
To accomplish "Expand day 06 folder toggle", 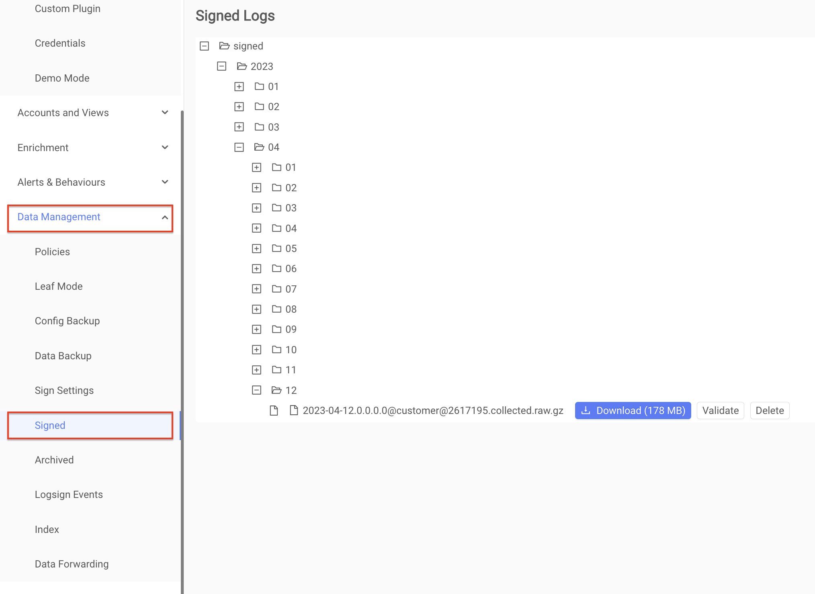I will click(256, 268).
